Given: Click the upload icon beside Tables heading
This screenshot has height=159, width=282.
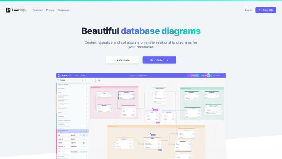Looking at the screenshot, I should pyautogui.click(x=82, y=80).
